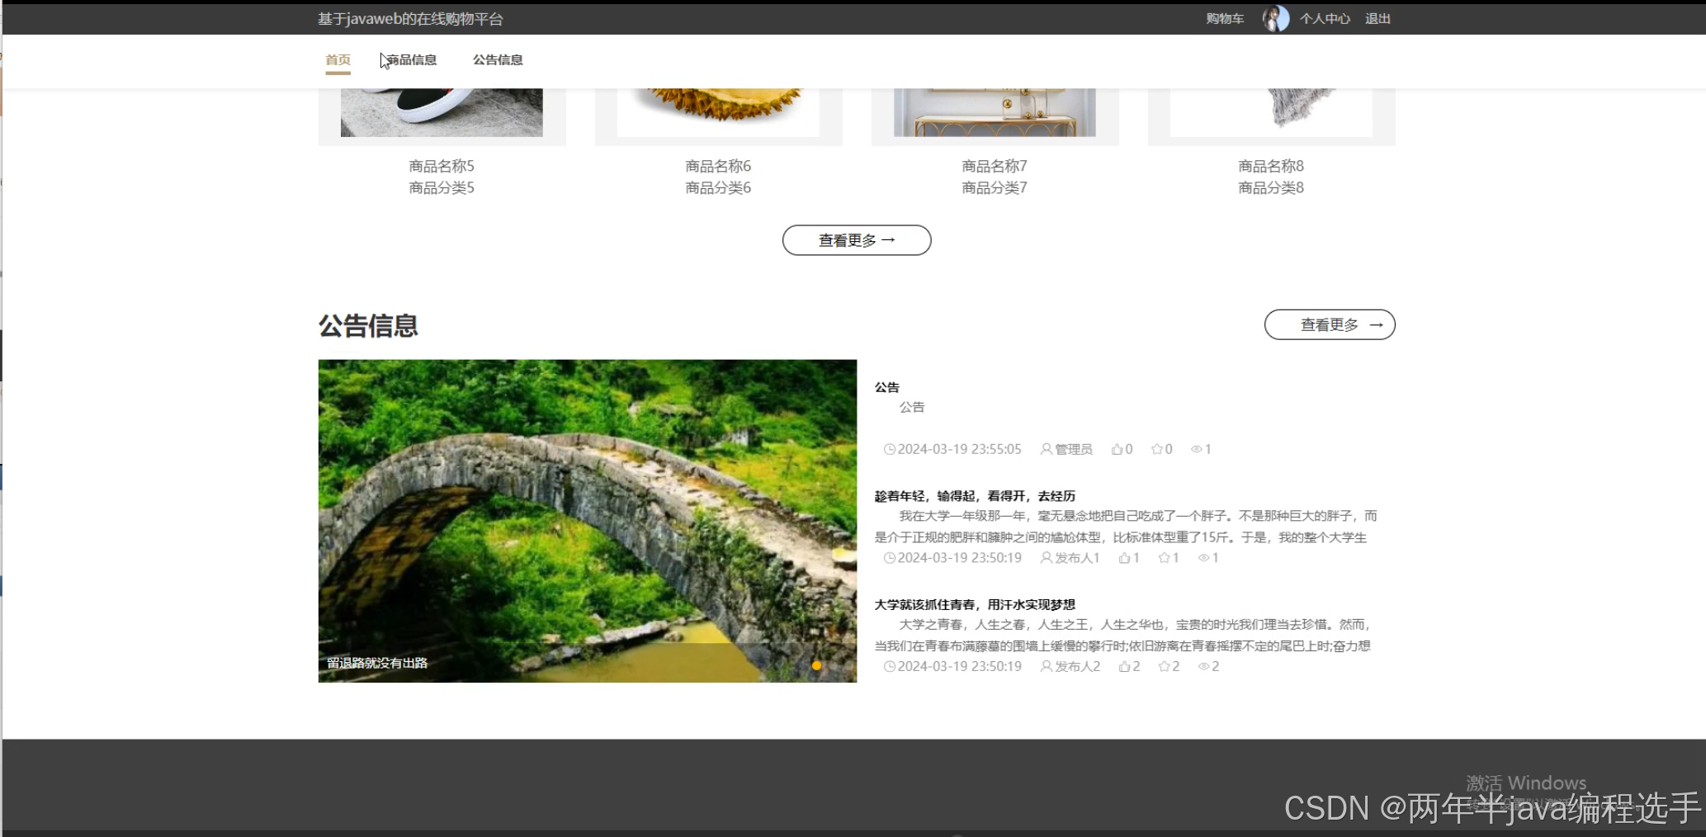This screenshot has width=1706, height=837.
Task: Click the orange carousel indicator dot
Action: 816,665
